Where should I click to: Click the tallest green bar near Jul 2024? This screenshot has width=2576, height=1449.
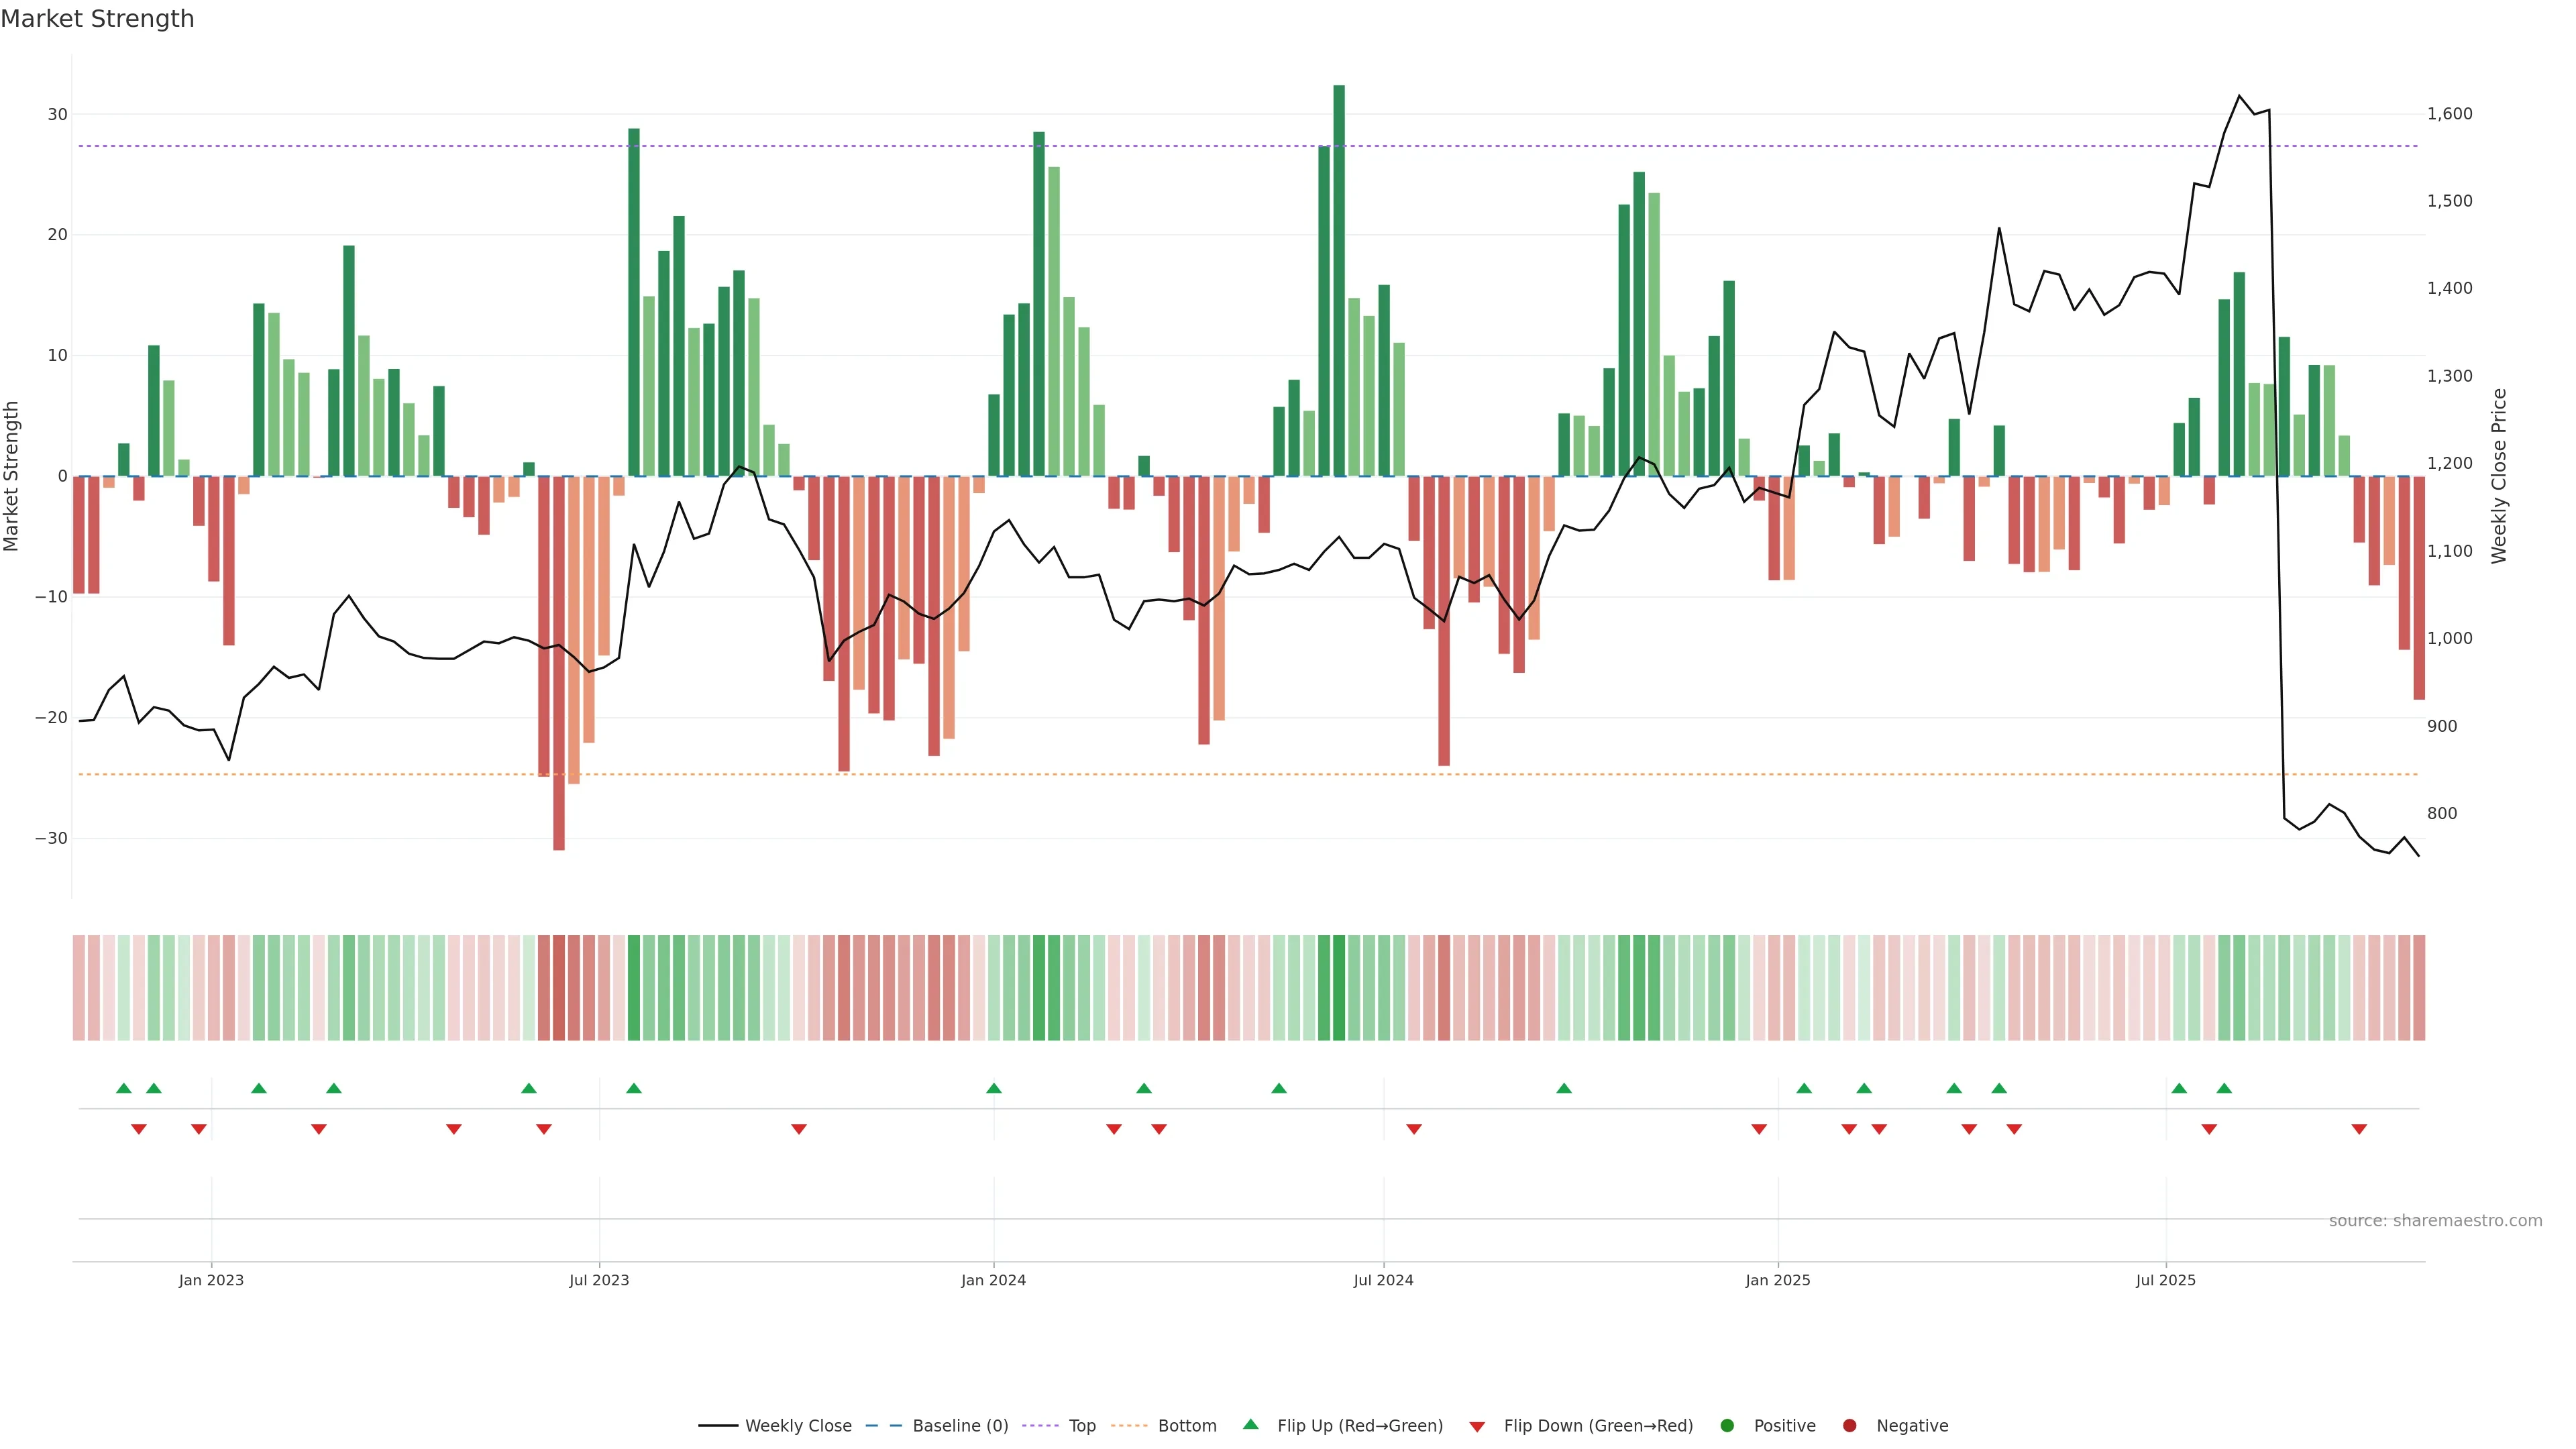pos(1339,280)
